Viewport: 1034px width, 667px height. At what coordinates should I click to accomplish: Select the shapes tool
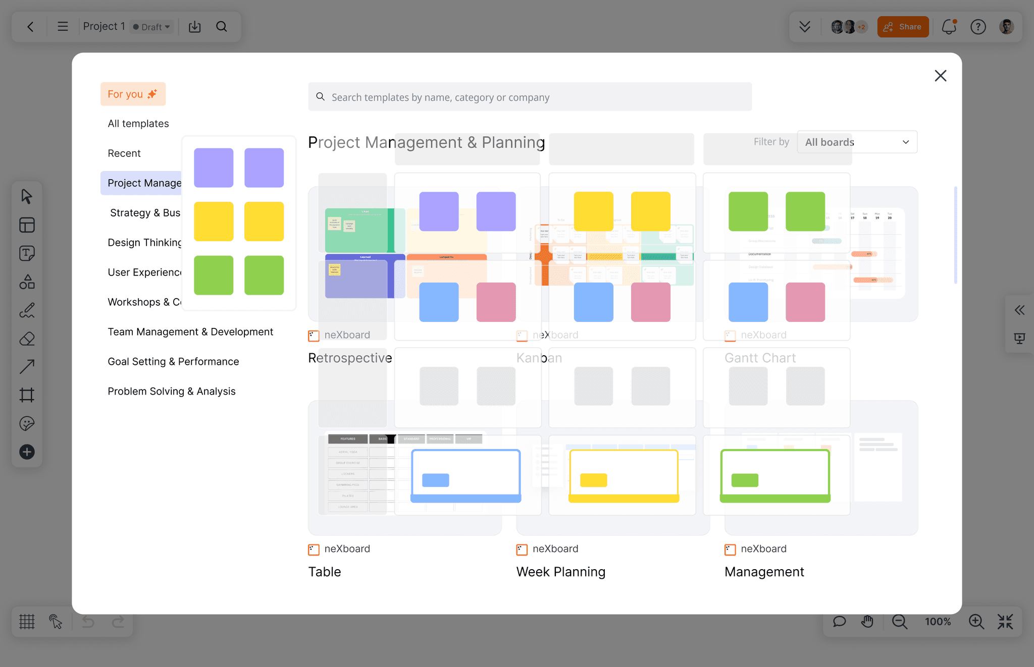coord(27,282)
